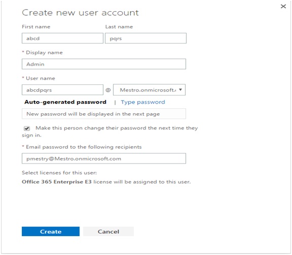The width and height of the screenshot is (292, 255).
Task: Click the blue Create button
Action: [51, 231]
